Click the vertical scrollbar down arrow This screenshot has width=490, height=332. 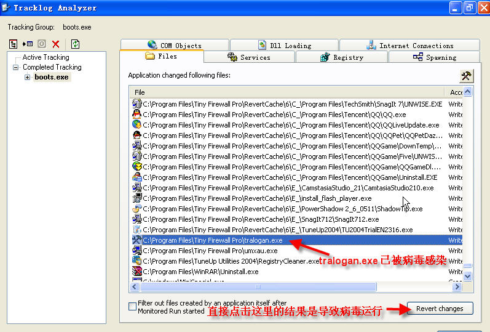tap(467, 276)
